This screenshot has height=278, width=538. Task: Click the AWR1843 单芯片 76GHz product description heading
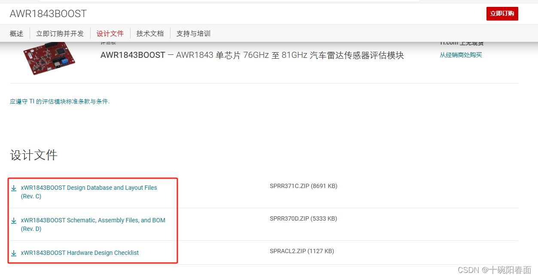point(252,55)
